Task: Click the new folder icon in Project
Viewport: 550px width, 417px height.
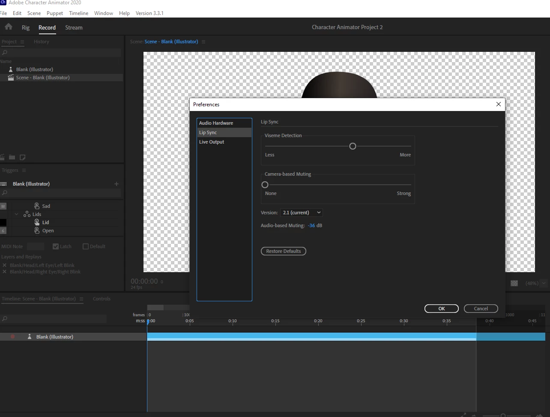Action: 12,157
